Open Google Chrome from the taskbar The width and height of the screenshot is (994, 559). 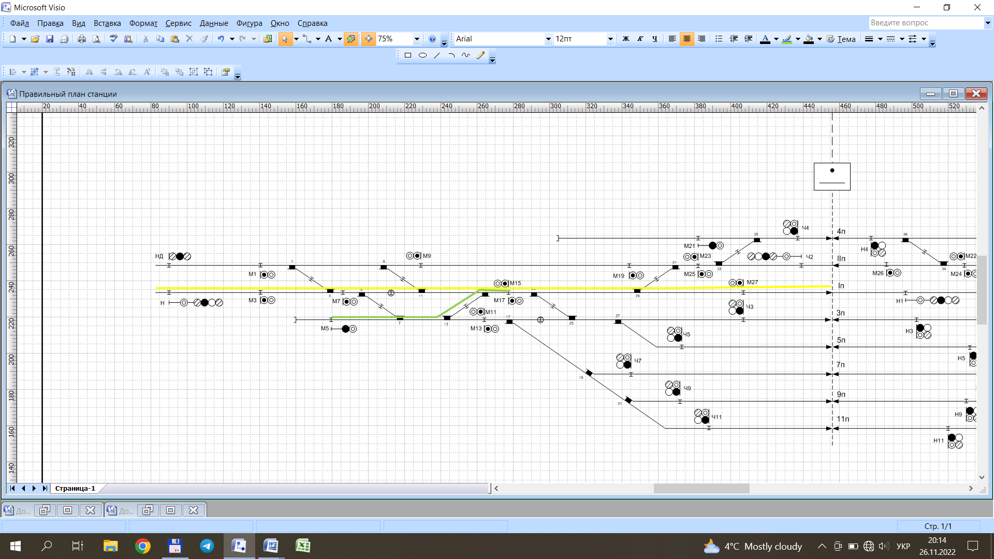pyautogui.click(x=143, y=546)
